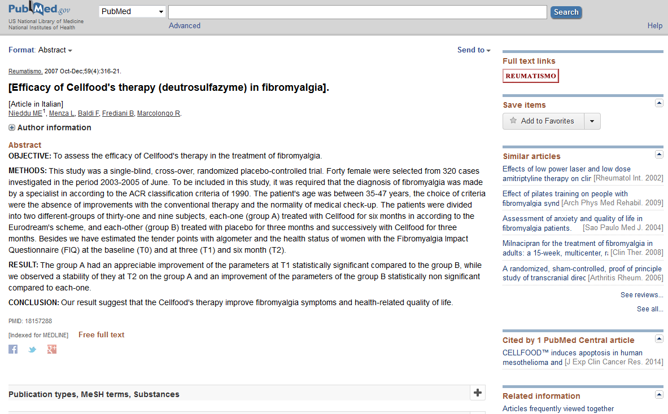Viewport: 668px width, 414px height.
Task: Click the Abstract heading
Action: pos(25,145)
